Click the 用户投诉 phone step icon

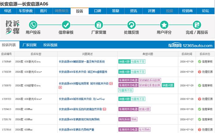(x=33, y=25)
